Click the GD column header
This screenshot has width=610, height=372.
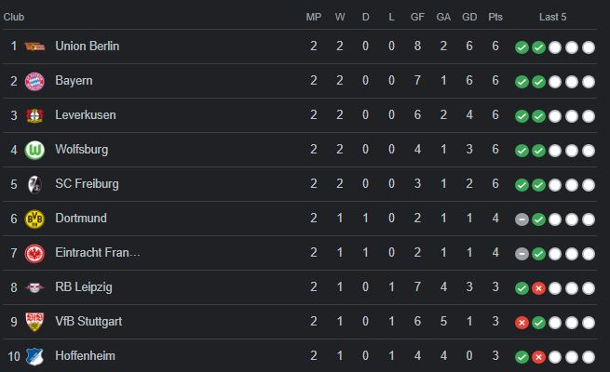[469, 17]
